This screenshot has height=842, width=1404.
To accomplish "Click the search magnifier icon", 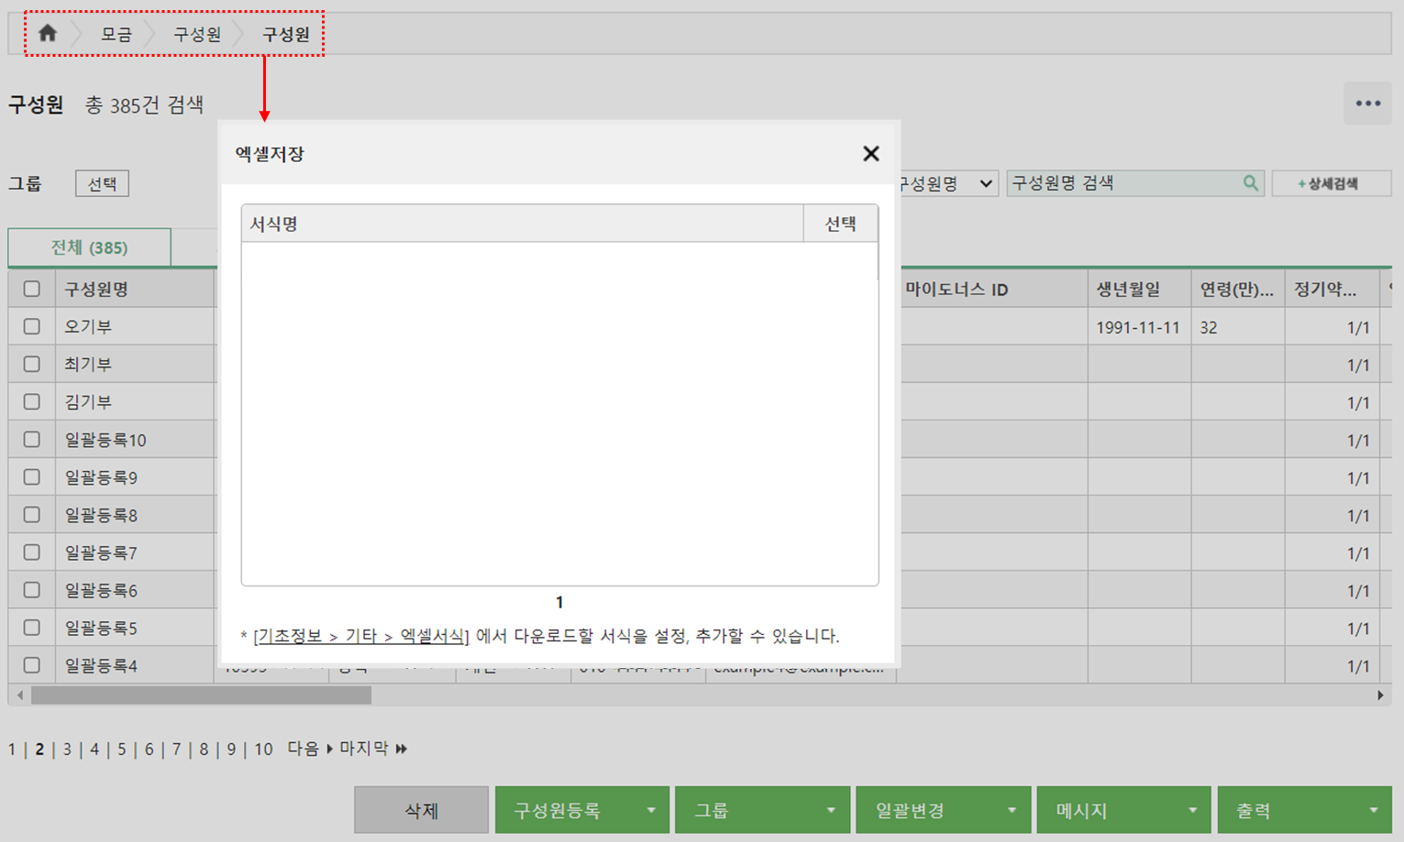I will coord(1250,183).
